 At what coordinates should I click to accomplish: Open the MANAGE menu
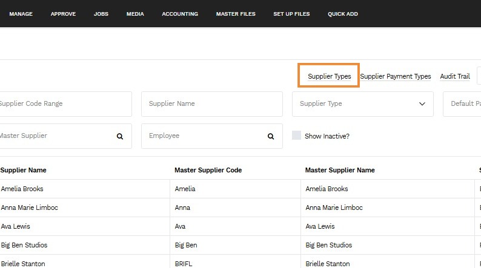21,14
